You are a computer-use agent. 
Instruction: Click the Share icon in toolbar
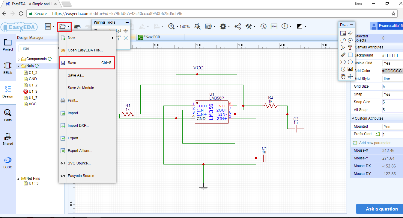(x=237, y=26)
